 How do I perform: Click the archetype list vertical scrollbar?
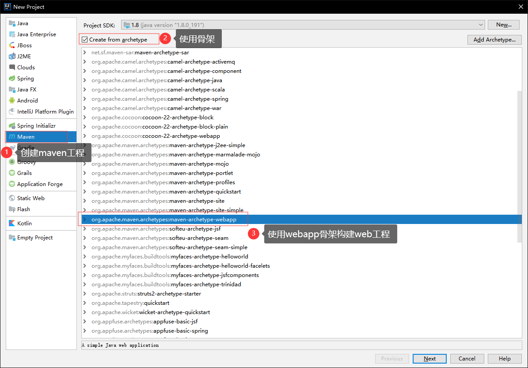click(520, 166)
